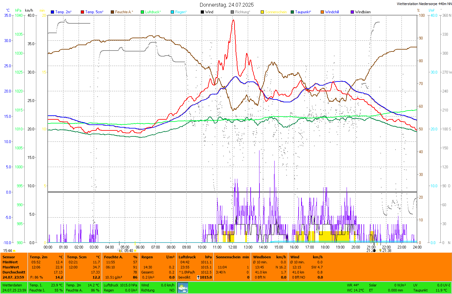The image size is (452, 294).
Task: Click the cloudy weather condition icon
Action: (183, 288)
